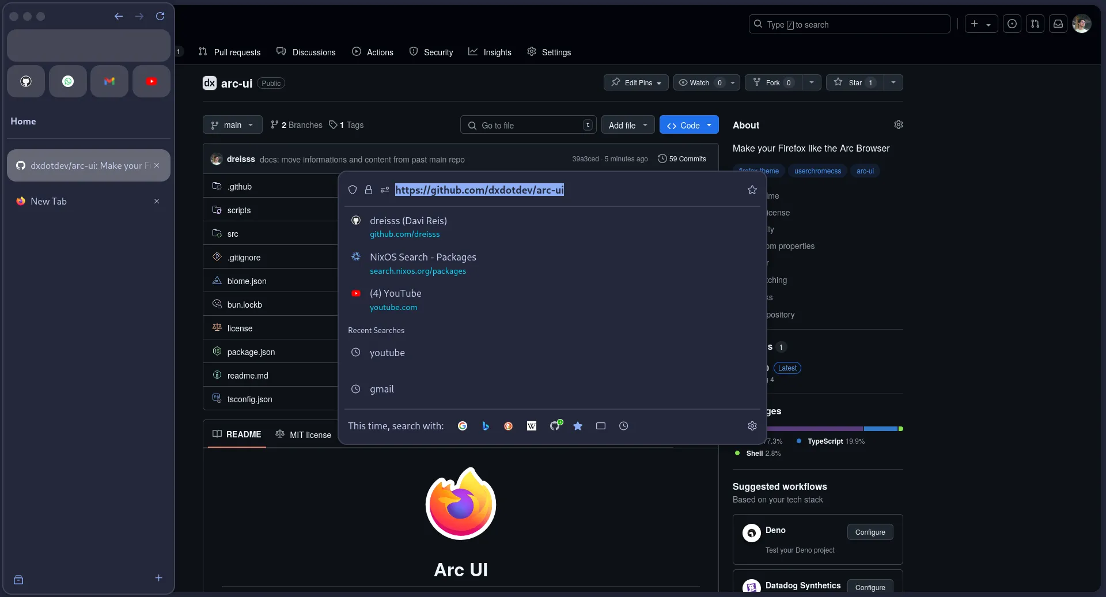Click the TypeScript segment on the languages bar

coord(881,429)
